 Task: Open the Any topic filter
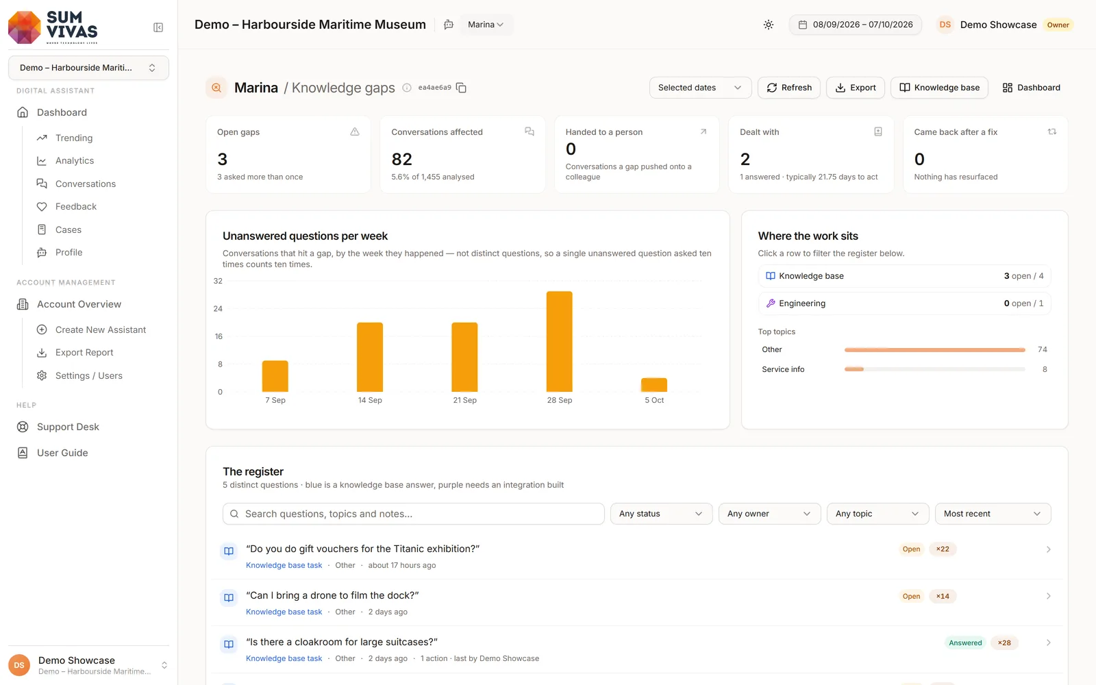click(x=877, y=514)
